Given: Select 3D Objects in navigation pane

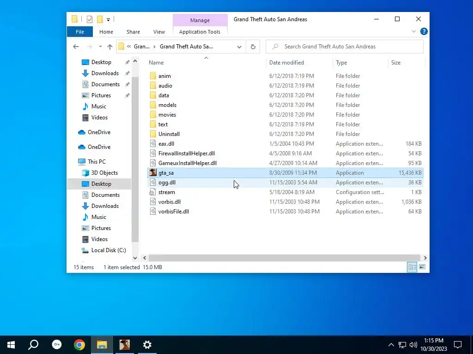Looking at the screenshot, I should [104, 173].
